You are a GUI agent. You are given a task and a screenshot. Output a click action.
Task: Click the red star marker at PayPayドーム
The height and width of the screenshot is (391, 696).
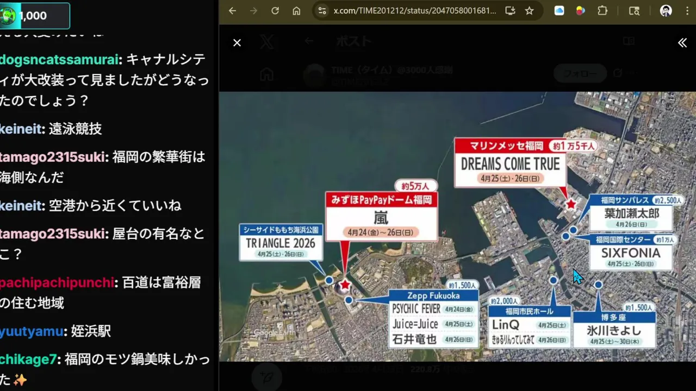(345, 285)
